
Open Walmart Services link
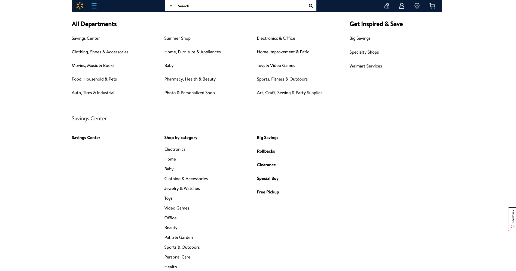[x=366, y=66]
